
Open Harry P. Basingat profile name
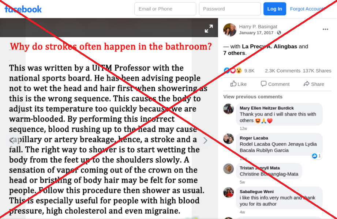pyautogui.click(x=258, y=26)
